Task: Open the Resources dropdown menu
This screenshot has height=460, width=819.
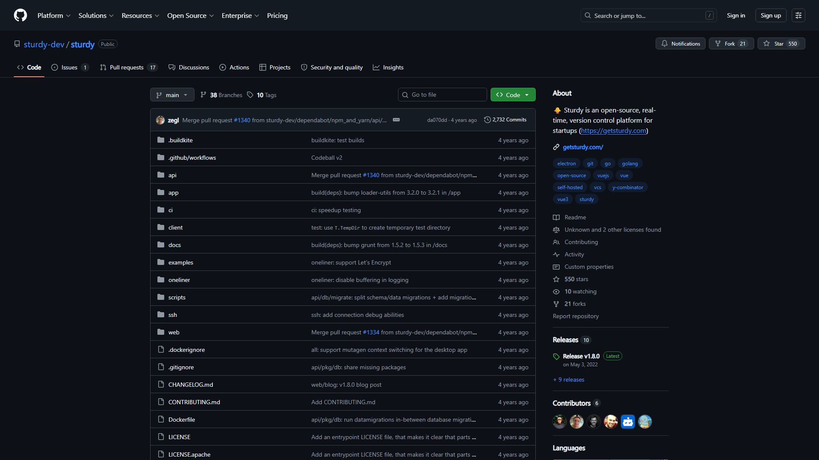Action: tap(140, 15)
